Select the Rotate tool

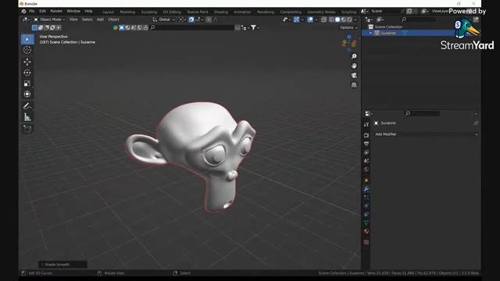pyautogui.click(x=27, y=73)
